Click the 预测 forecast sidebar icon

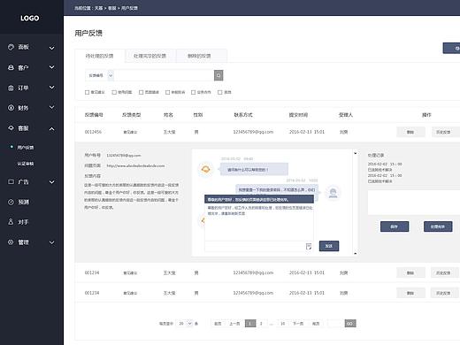[11, 202]
